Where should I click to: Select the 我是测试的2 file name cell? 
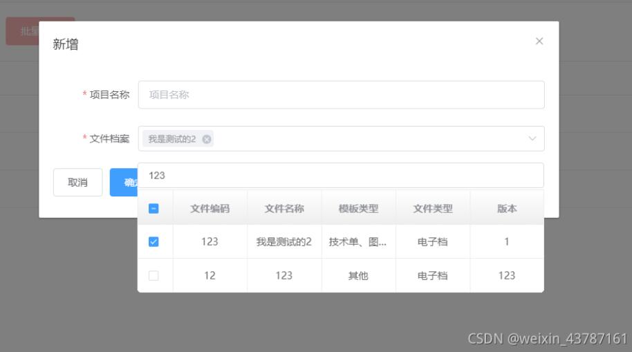(284, 242)
